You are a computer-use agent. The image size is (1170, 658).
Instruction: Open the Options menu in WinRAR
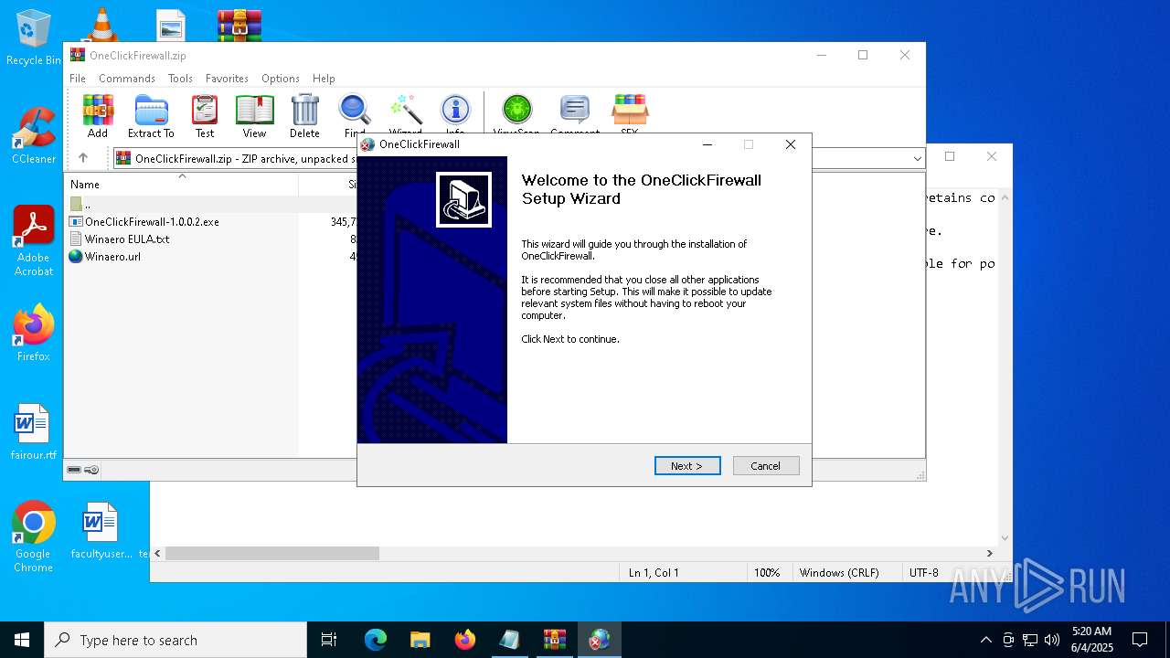click(x=281, y=79)
